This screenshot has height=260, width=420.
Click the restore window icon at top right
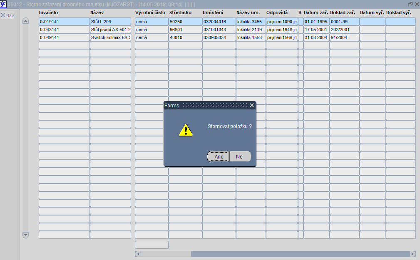410,4
